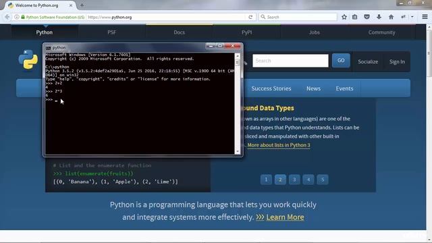Click the Firefox toolbar search box
The image size is (432, 243).
298,17
